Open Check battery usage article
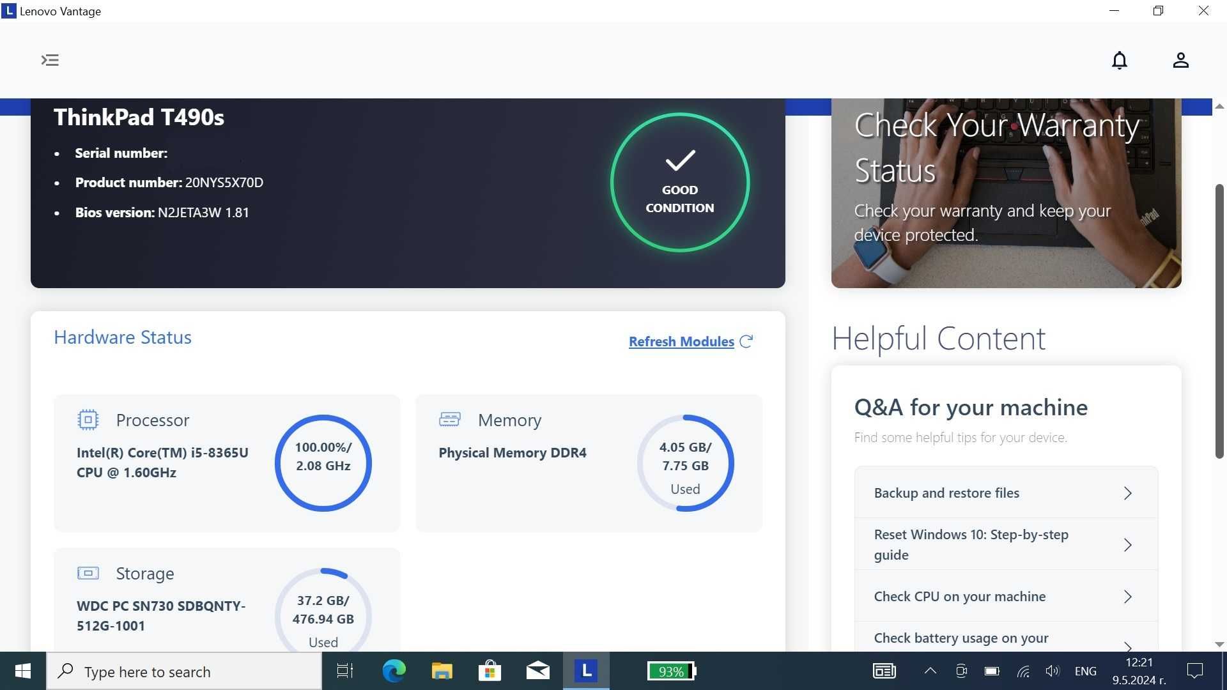1227x690 pixels. (x=1006, y=638)
